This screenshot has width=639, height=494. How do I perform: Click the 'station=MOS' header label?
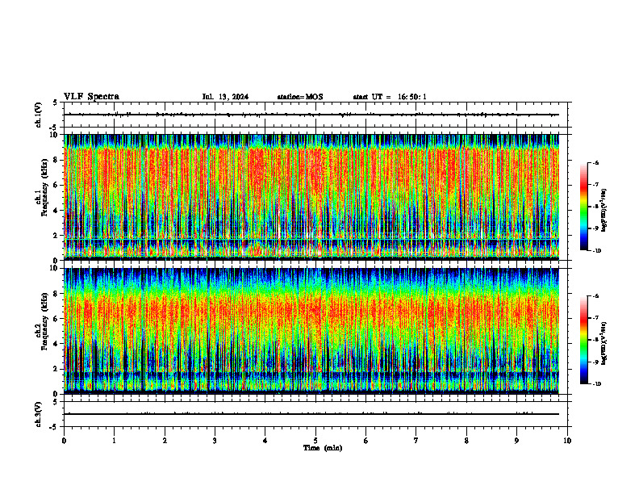[x=300, y=97]
